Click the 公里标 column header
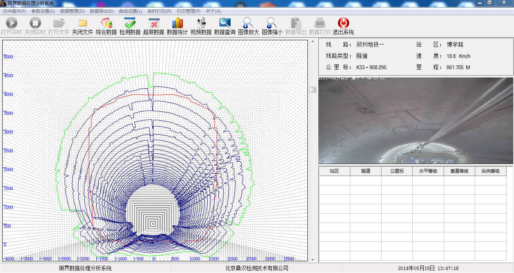 tap(397, 171)
